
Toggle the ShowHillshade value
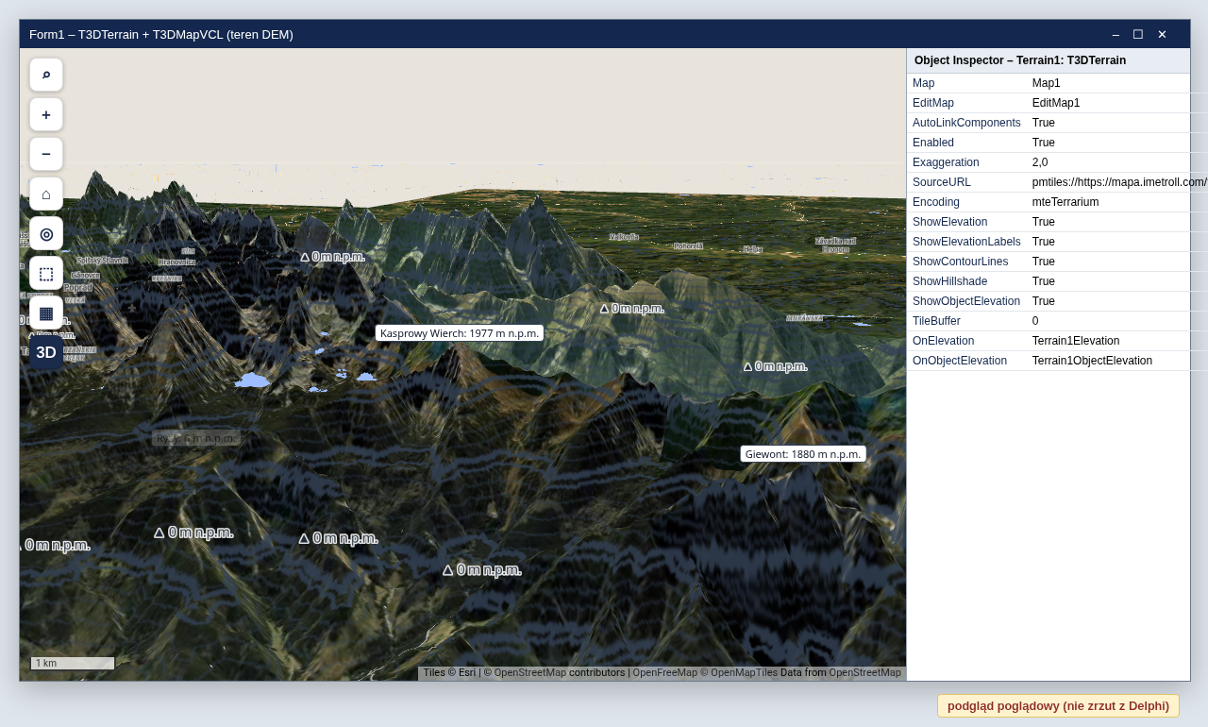pos(1044,281)
